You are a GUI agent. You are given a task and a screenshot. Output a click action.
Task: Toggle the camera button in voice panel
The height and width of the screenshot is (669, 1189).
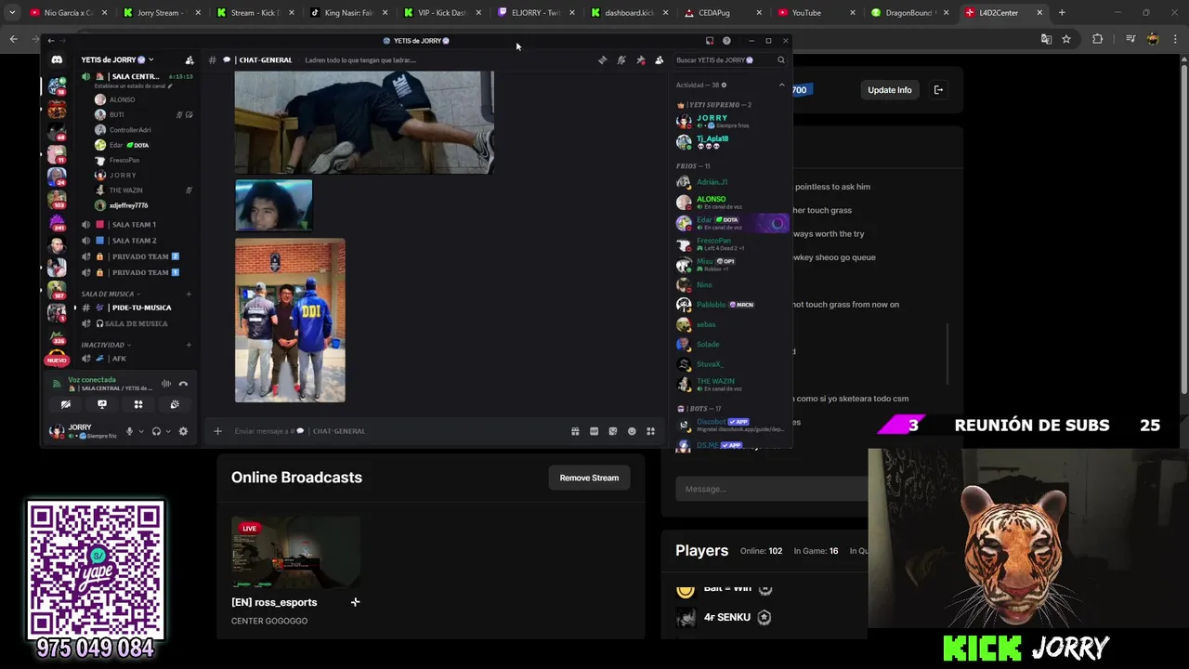tap(66, 404)
